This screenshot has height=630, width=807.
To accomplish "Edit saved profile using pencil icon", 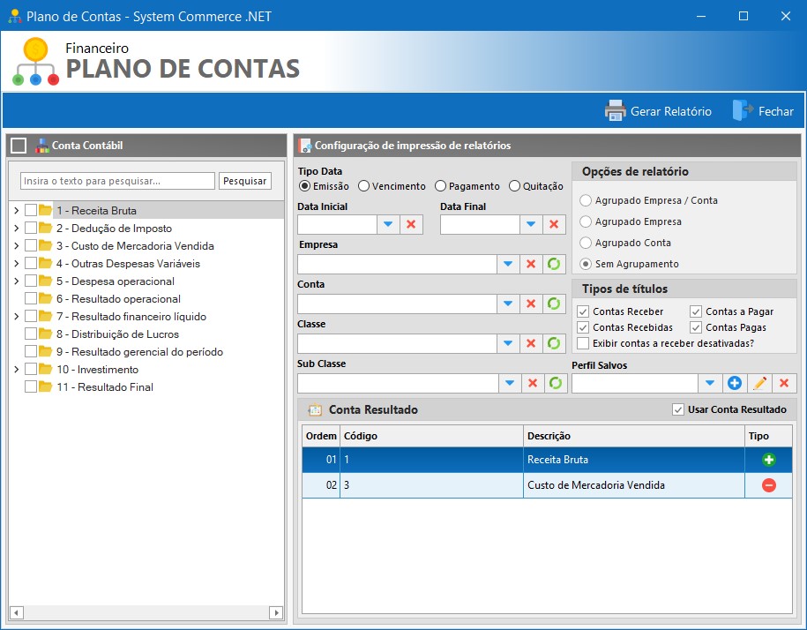I will pyautogui.click(x=758, y=383).
